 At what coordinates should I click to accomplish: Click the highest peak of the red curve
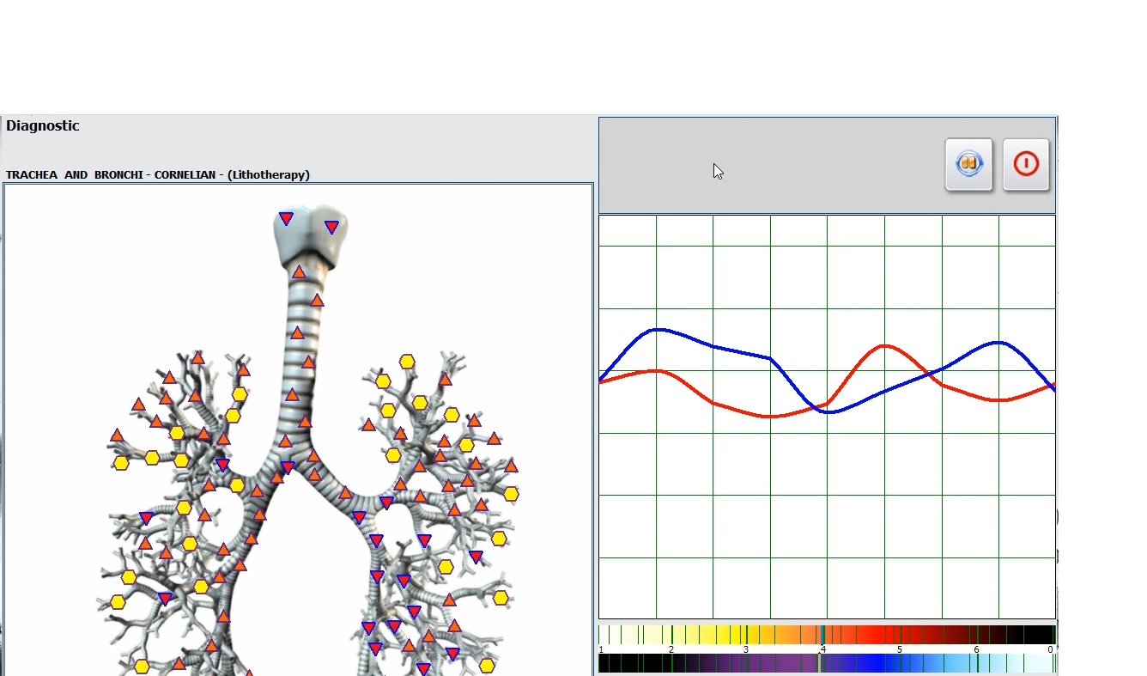[884, 345]
